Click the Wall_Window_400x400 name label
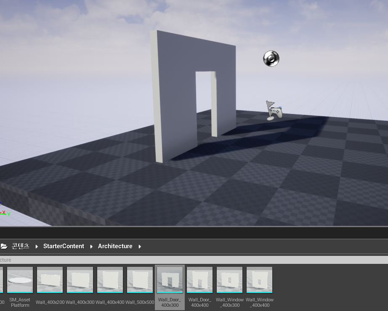This screenshot has width=388, height=311. pos(260,302)
